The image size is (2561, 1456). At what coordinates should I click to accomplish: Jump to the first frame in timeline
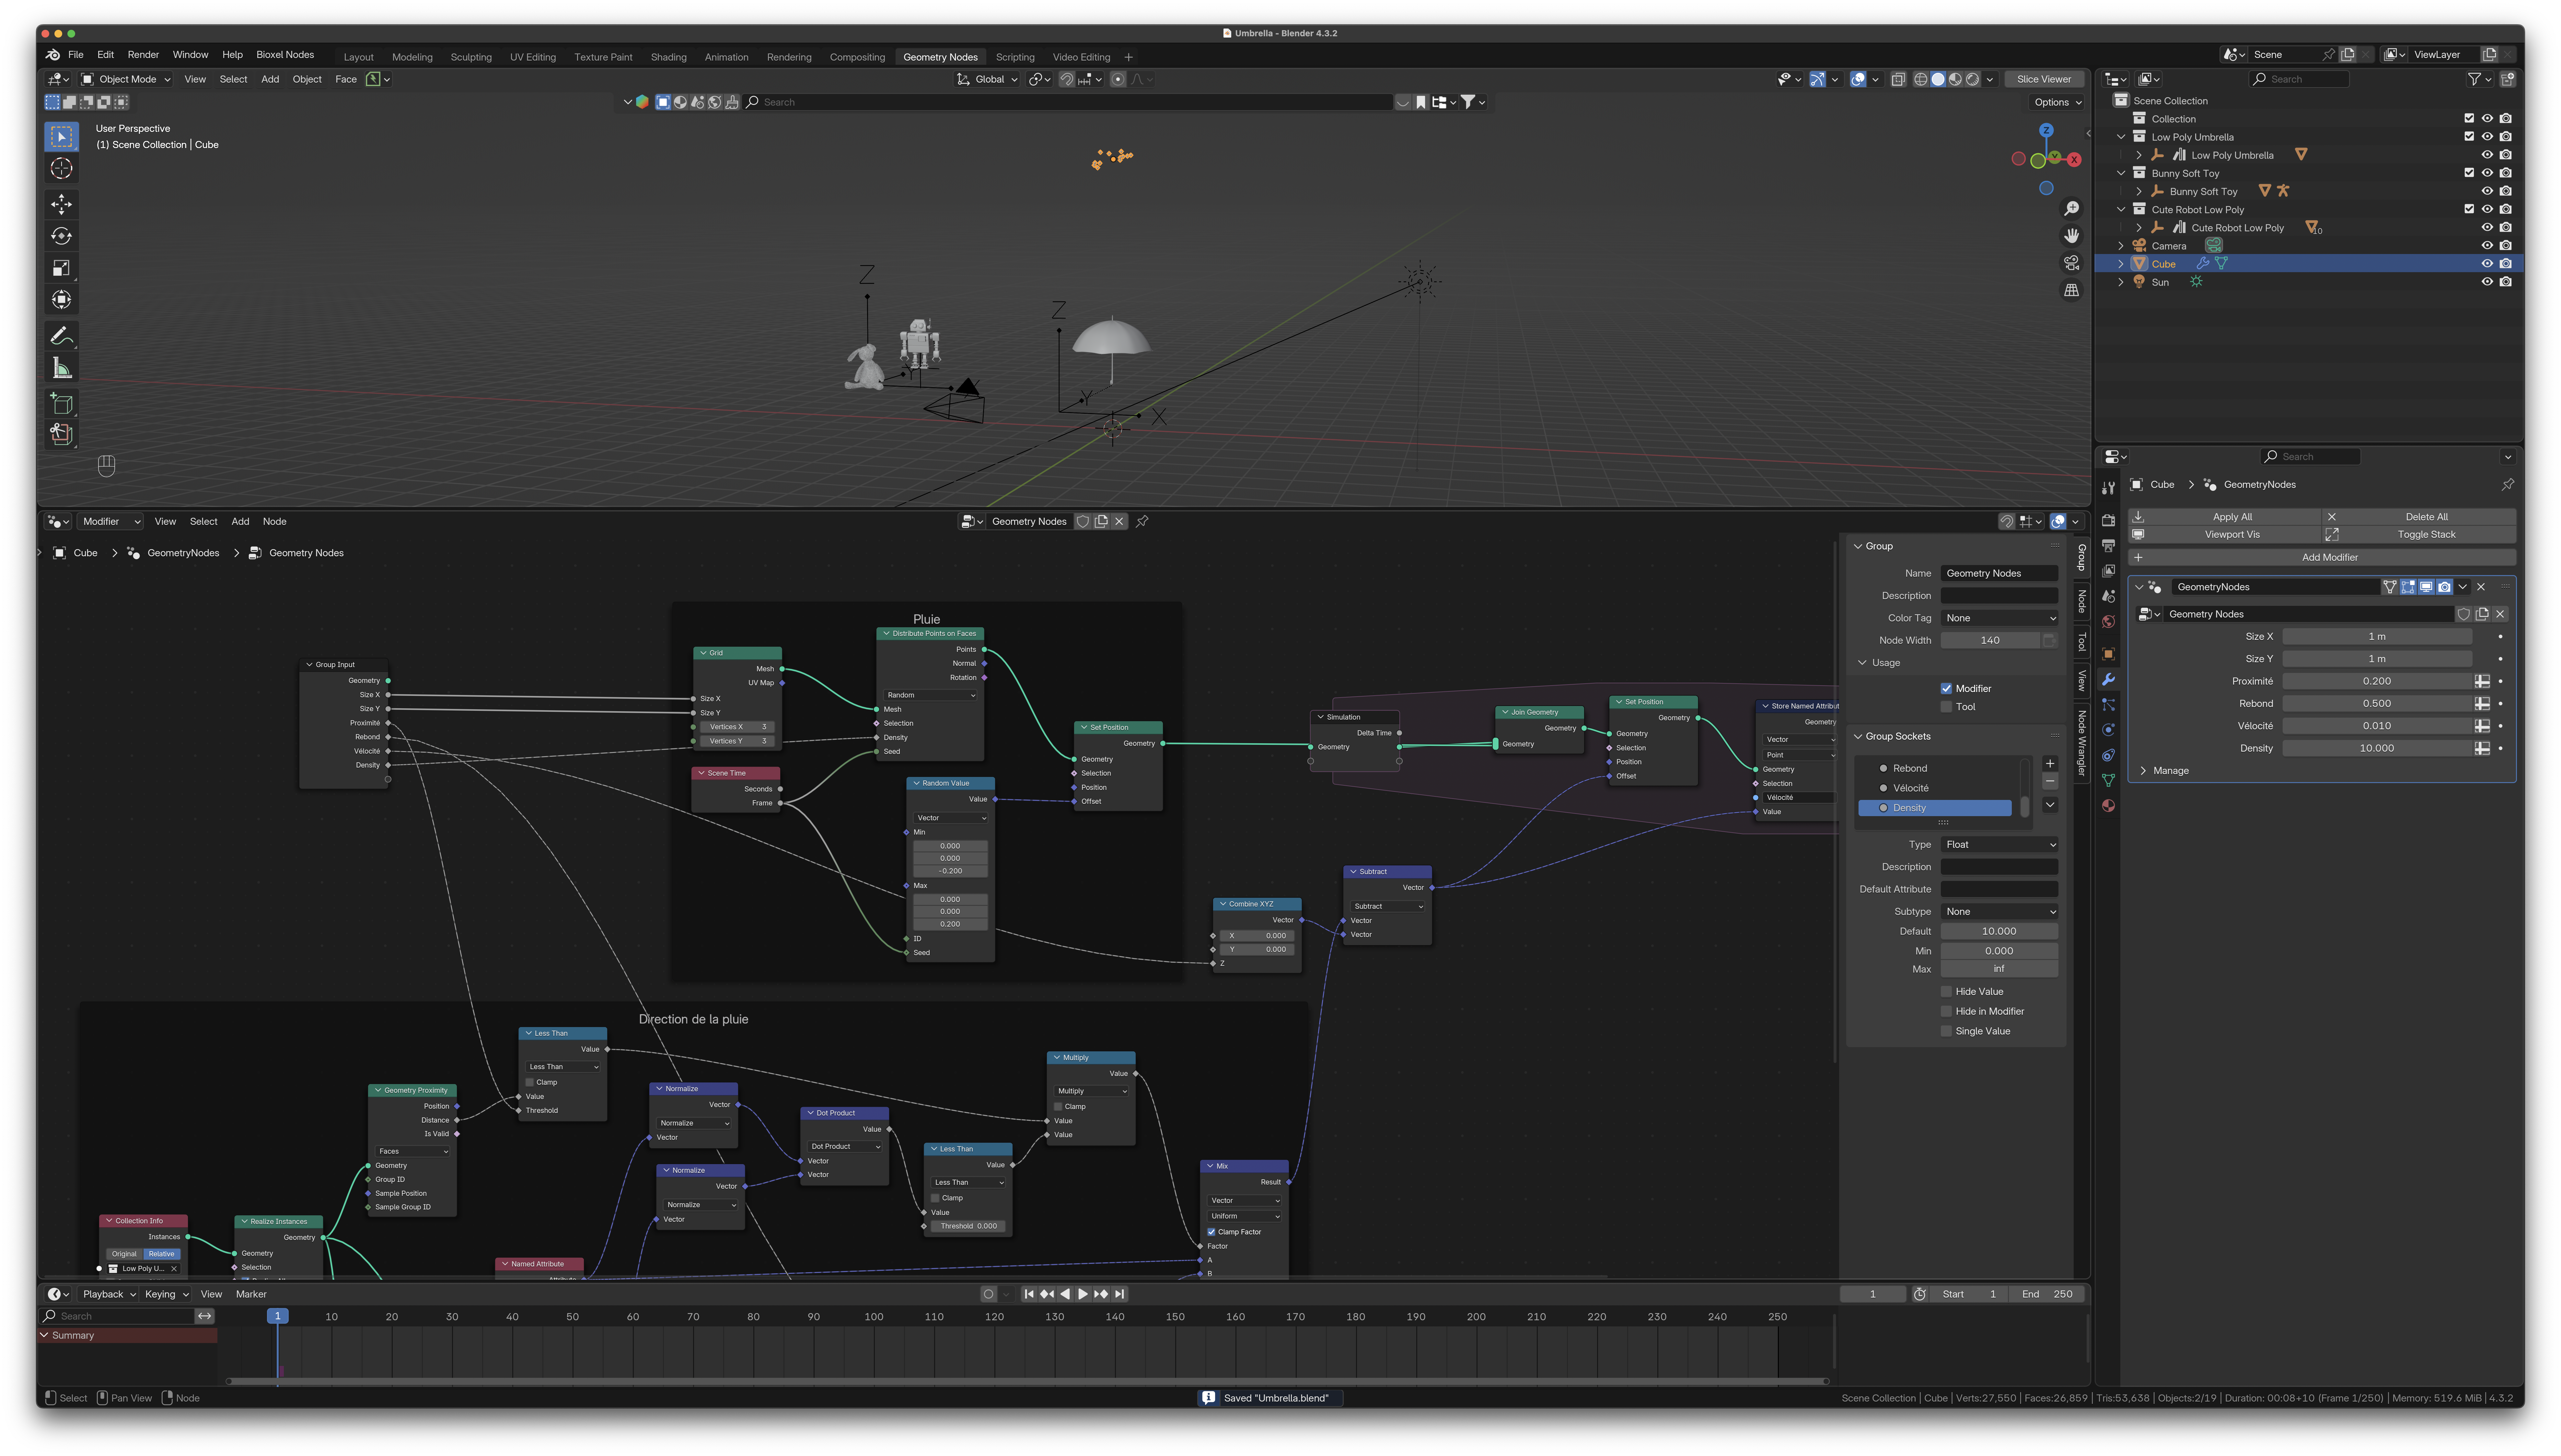coord(1029,1294)
